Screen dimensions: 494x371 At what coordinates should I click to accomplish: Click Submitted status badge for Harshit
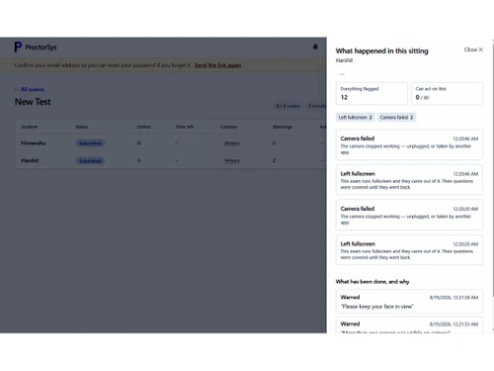(90, 161)
